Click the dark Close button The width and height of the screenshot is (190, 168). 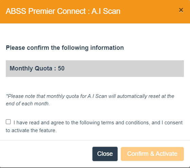pos(105,154)
